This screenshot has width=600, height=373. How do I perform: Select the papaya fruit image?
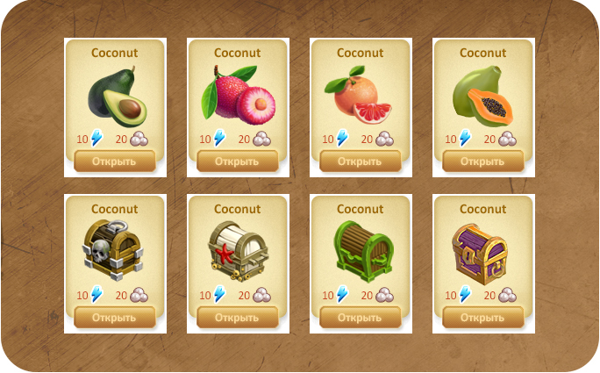(482, 97)
